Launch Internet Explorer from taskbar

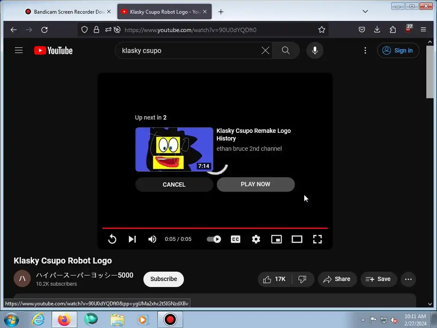pyautogui.click(x=38, y=319)
